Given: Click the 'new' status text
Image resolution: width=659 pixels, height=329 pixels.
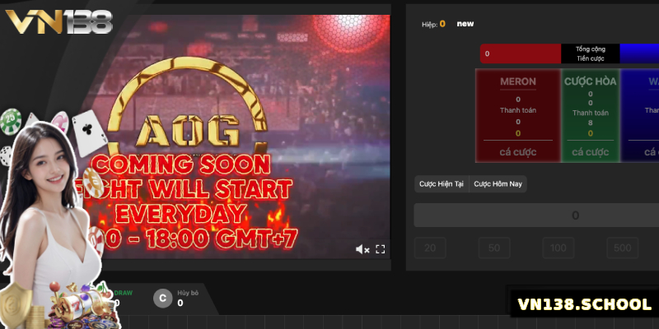Looking at the screenshot, I should [465, 24].
